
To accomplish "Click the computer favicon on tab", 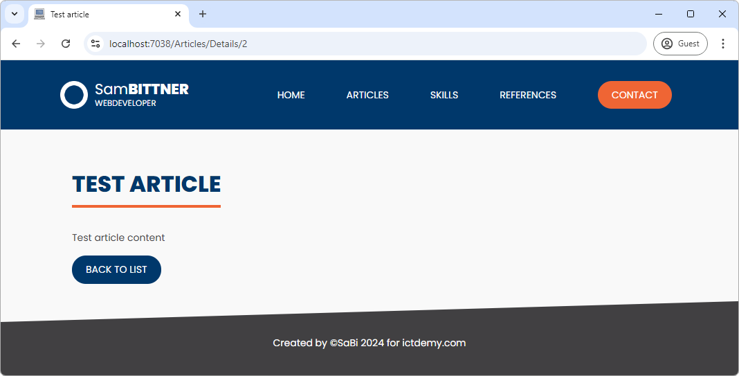I will pyautogui.click(x=39, y=14).
